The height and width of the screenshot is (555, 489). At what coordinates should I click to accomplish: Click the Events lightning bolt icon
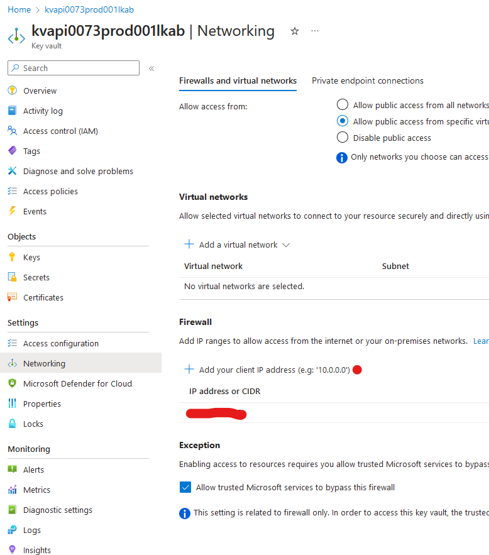13,211
